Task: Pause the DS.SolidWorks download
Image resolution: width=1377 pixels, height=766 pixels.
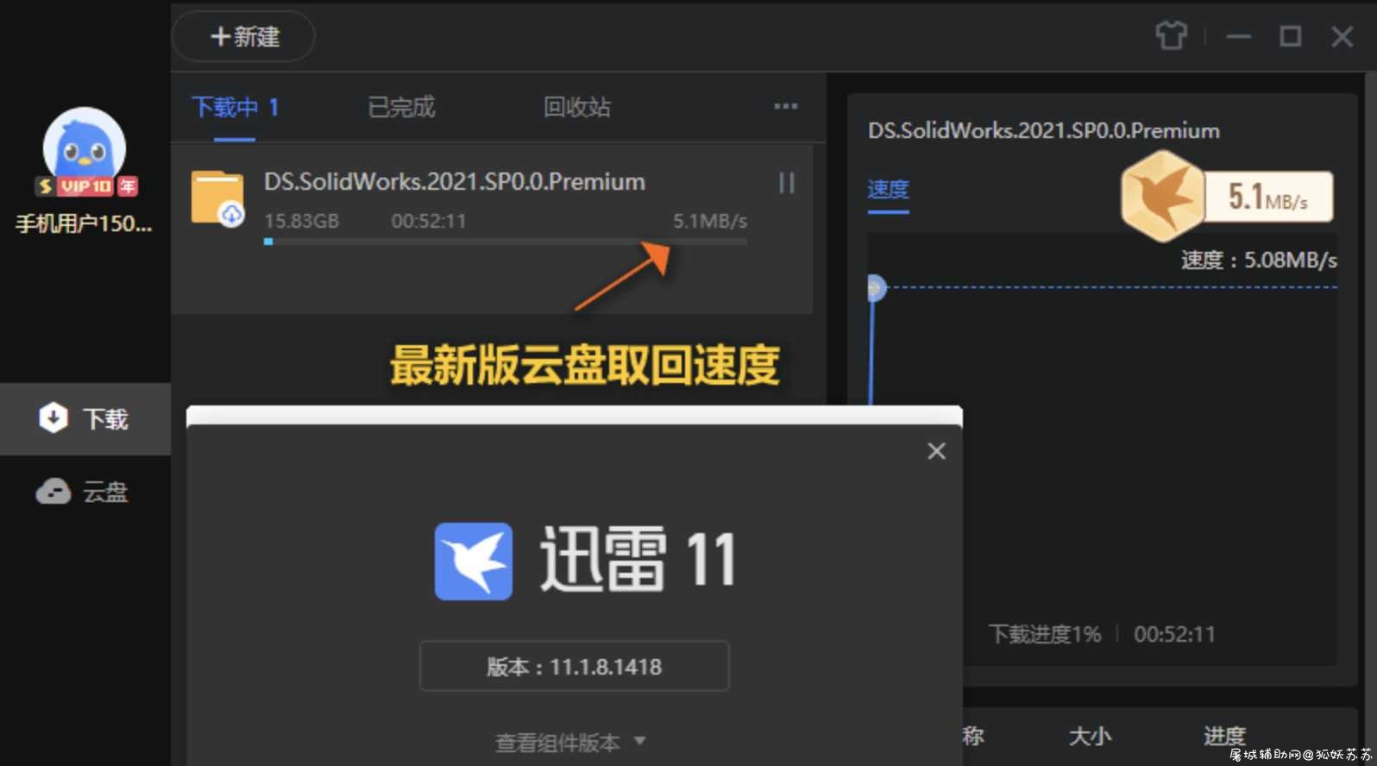Action: pyautogui.click(x=787, y=183)
